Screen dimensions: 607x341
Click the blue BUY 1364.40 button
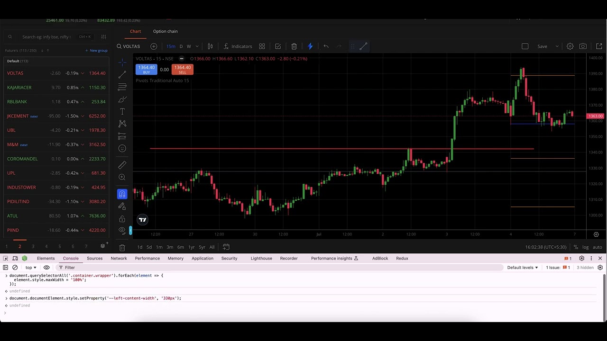click(x=146, y=70)
